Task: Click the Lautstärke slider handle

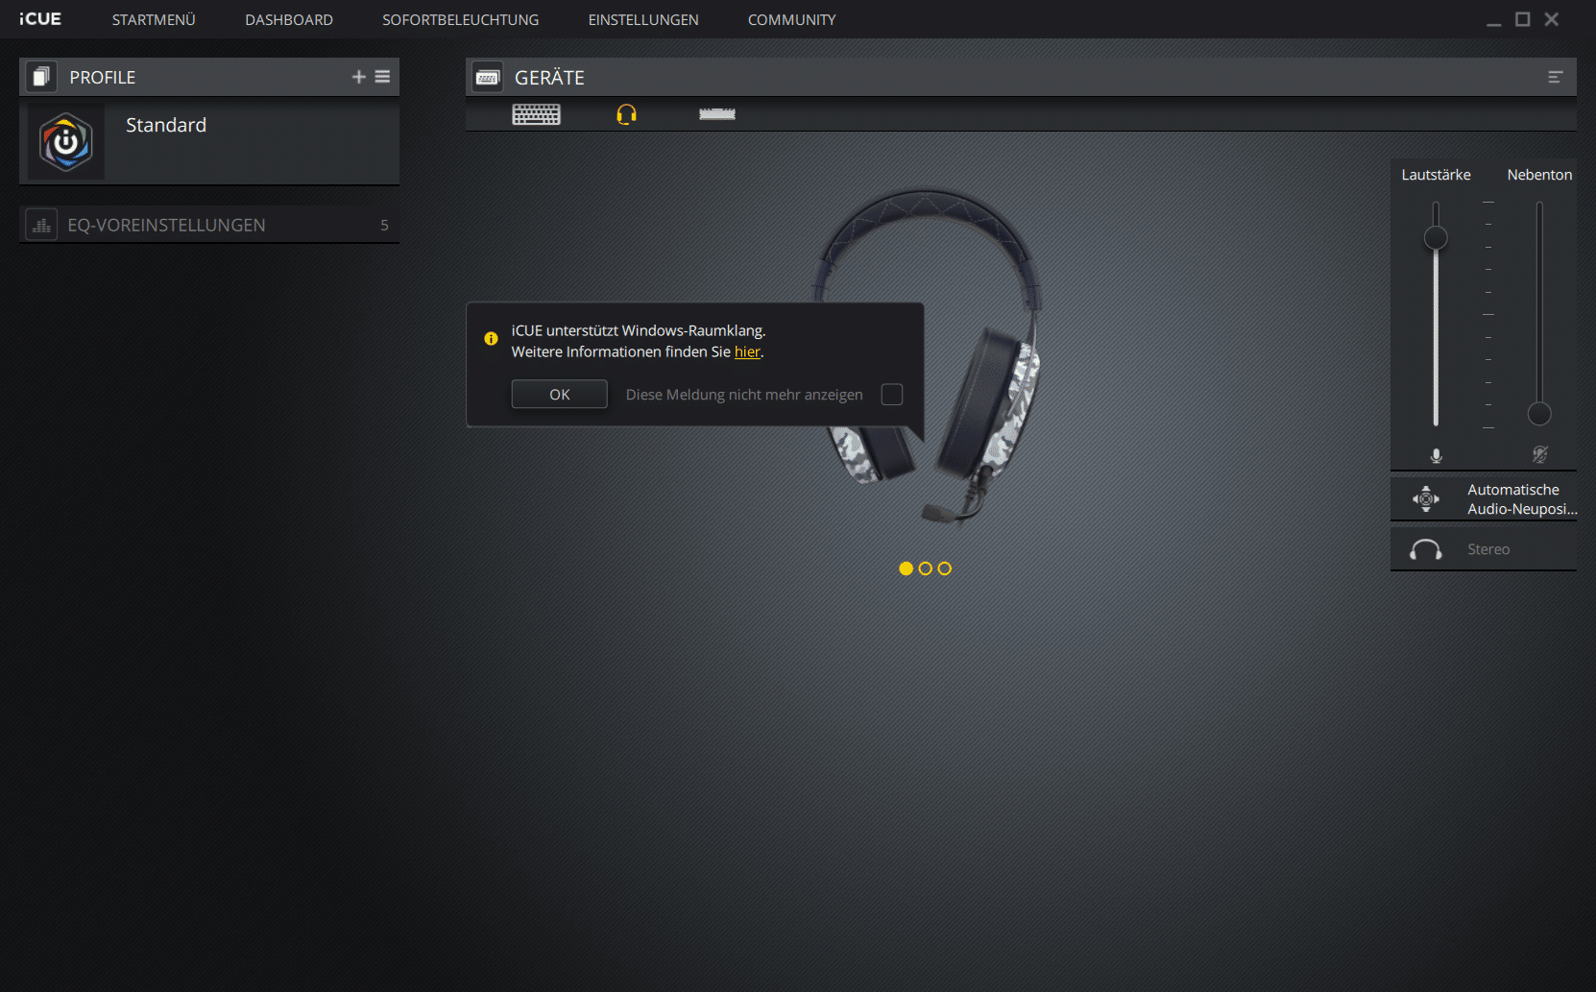Action: pos(1436,238)
